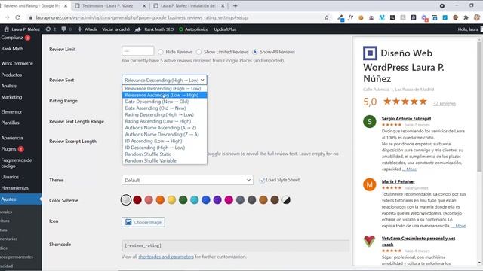Open the comments bubble icon in the admin bar
The image size is (483, 271).
click(x=63, y=29)
